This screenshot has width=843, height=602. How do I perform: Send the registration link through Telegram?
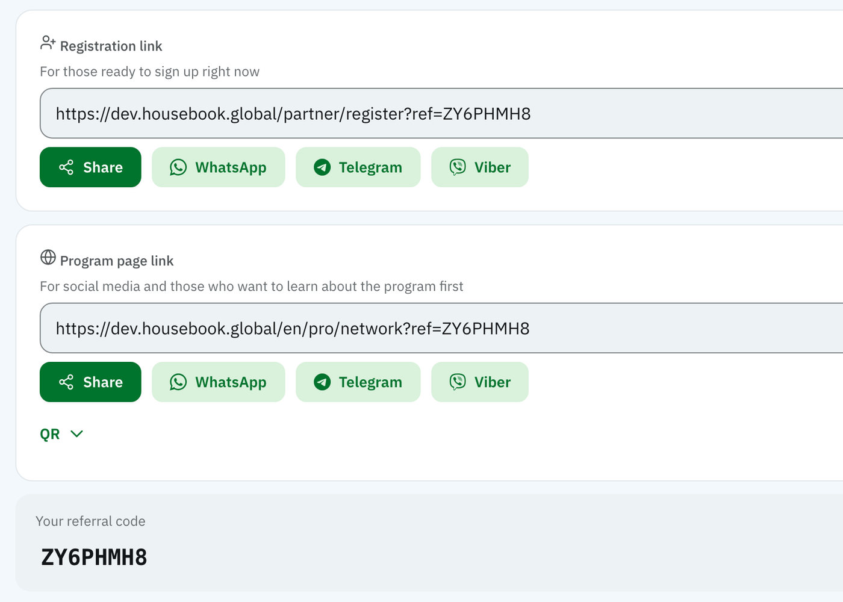(358, 167)
